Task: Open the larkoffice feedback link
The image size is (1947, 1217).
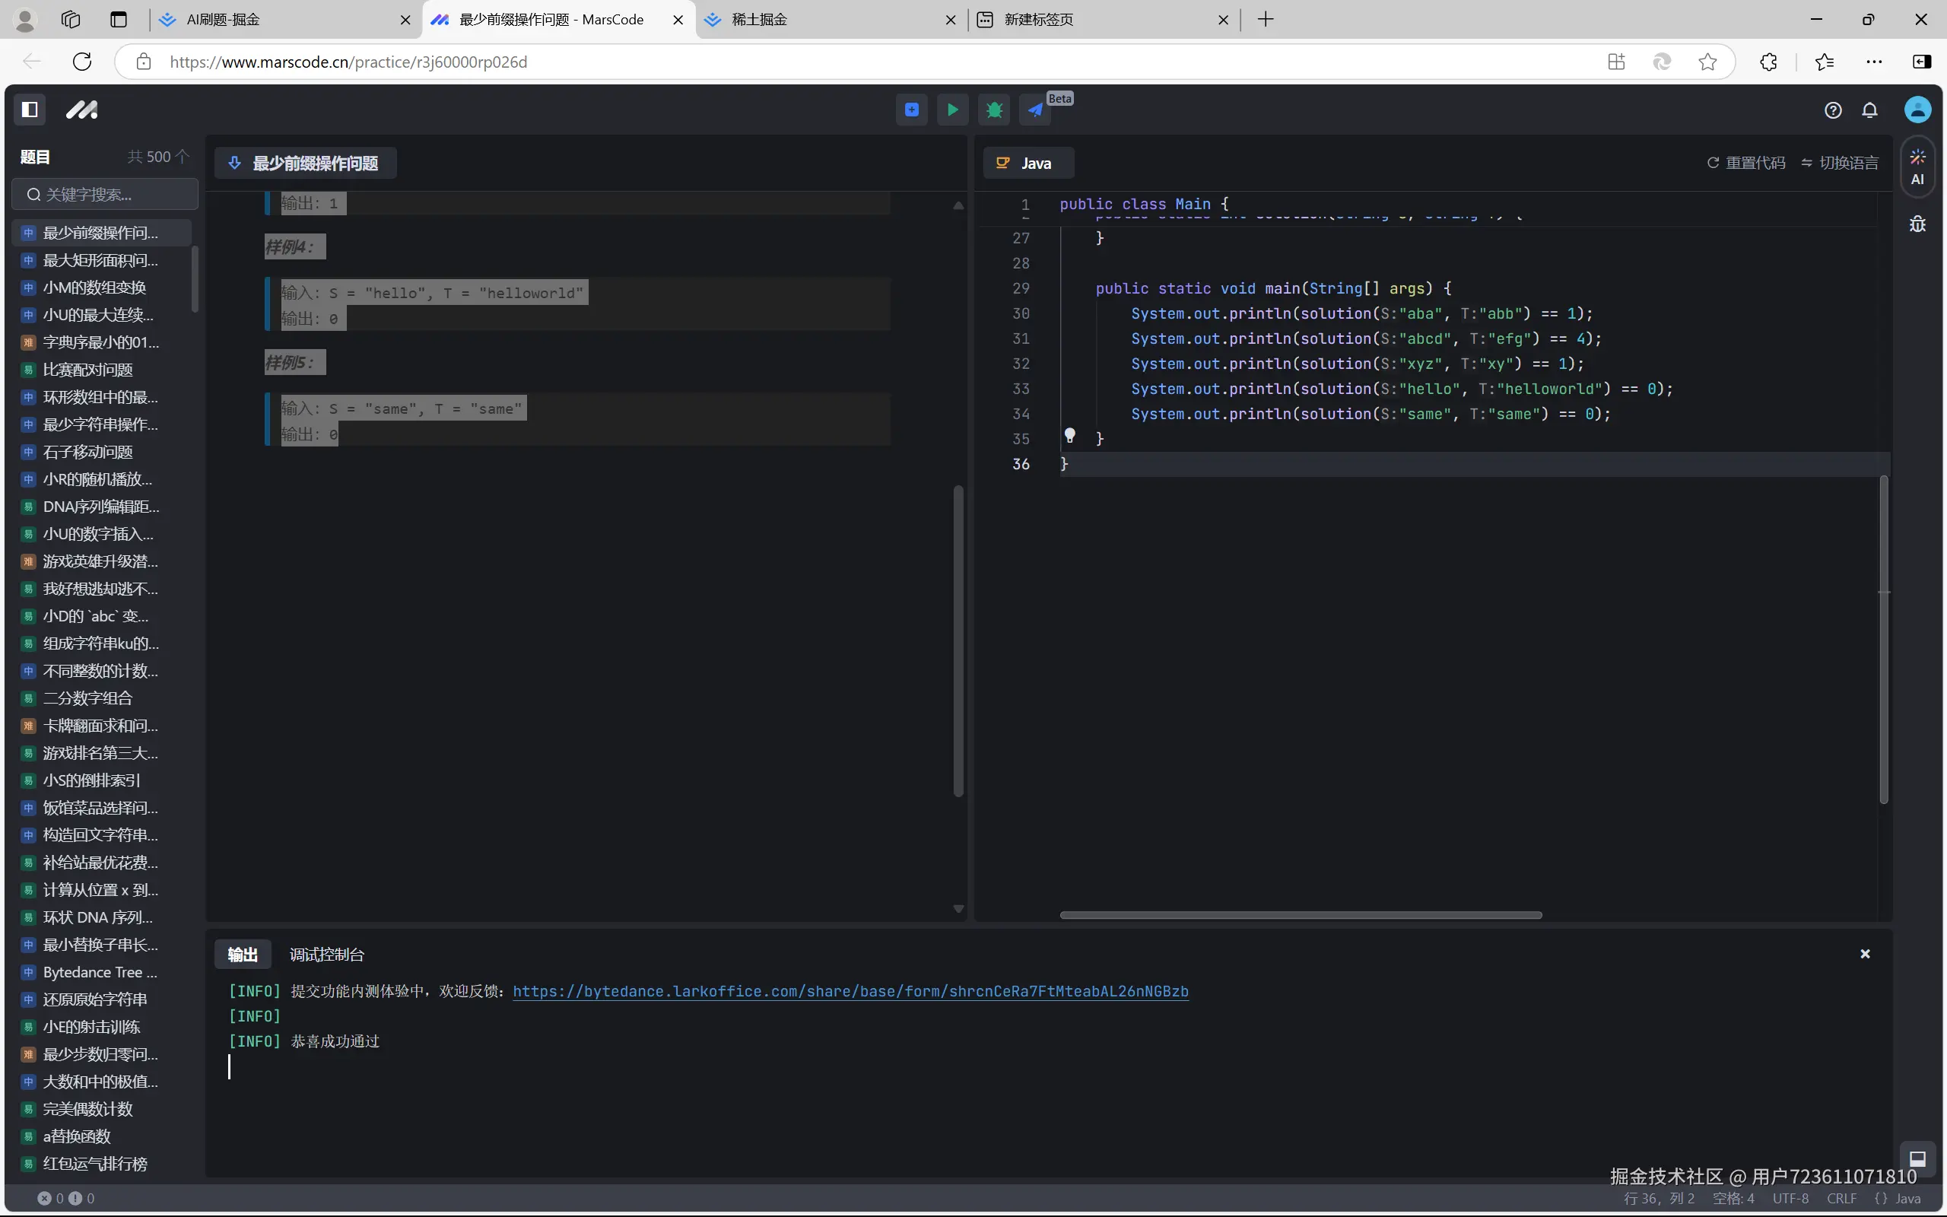Action: (x=850, y=992)
